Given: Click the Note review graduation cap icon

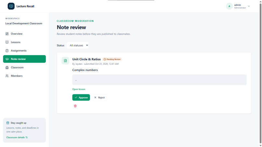Looking at the screenshot, I should pyautogui.click(x=7, y=59).
